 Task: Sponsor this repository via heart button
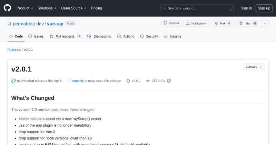pyautogui.click(x=171, y=23)
